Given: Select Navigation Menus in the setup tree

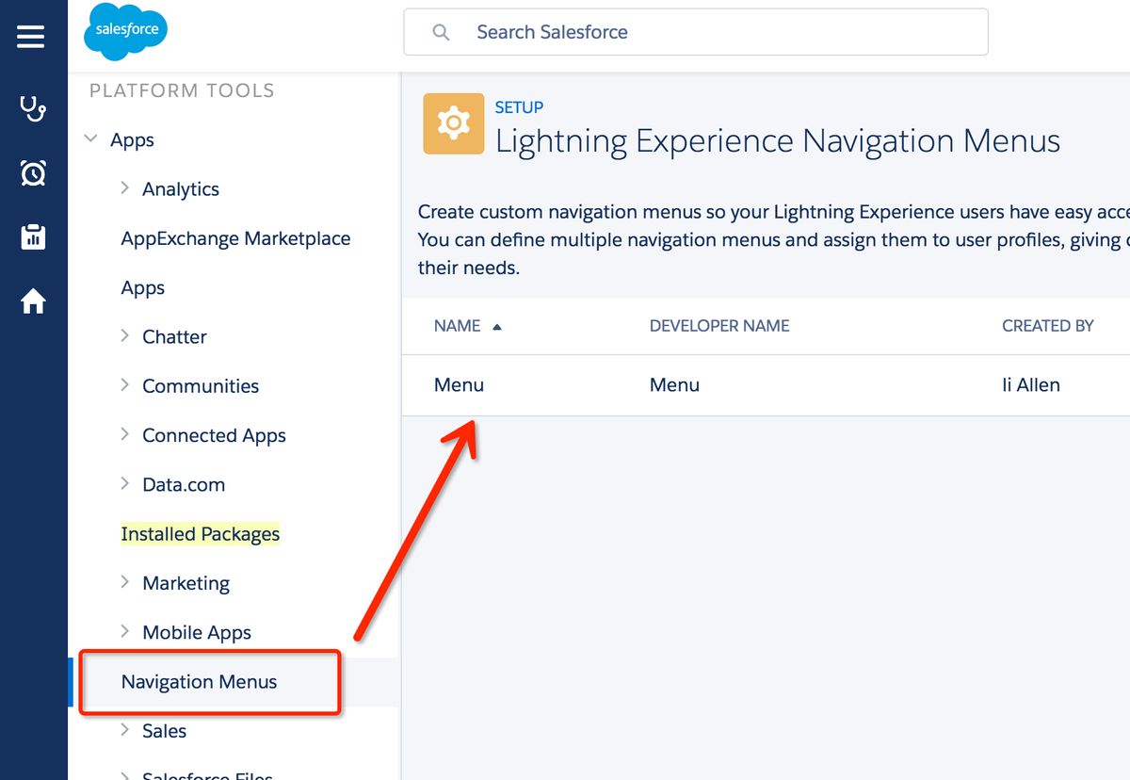Looking at the screenshot, I should [198, 681].
